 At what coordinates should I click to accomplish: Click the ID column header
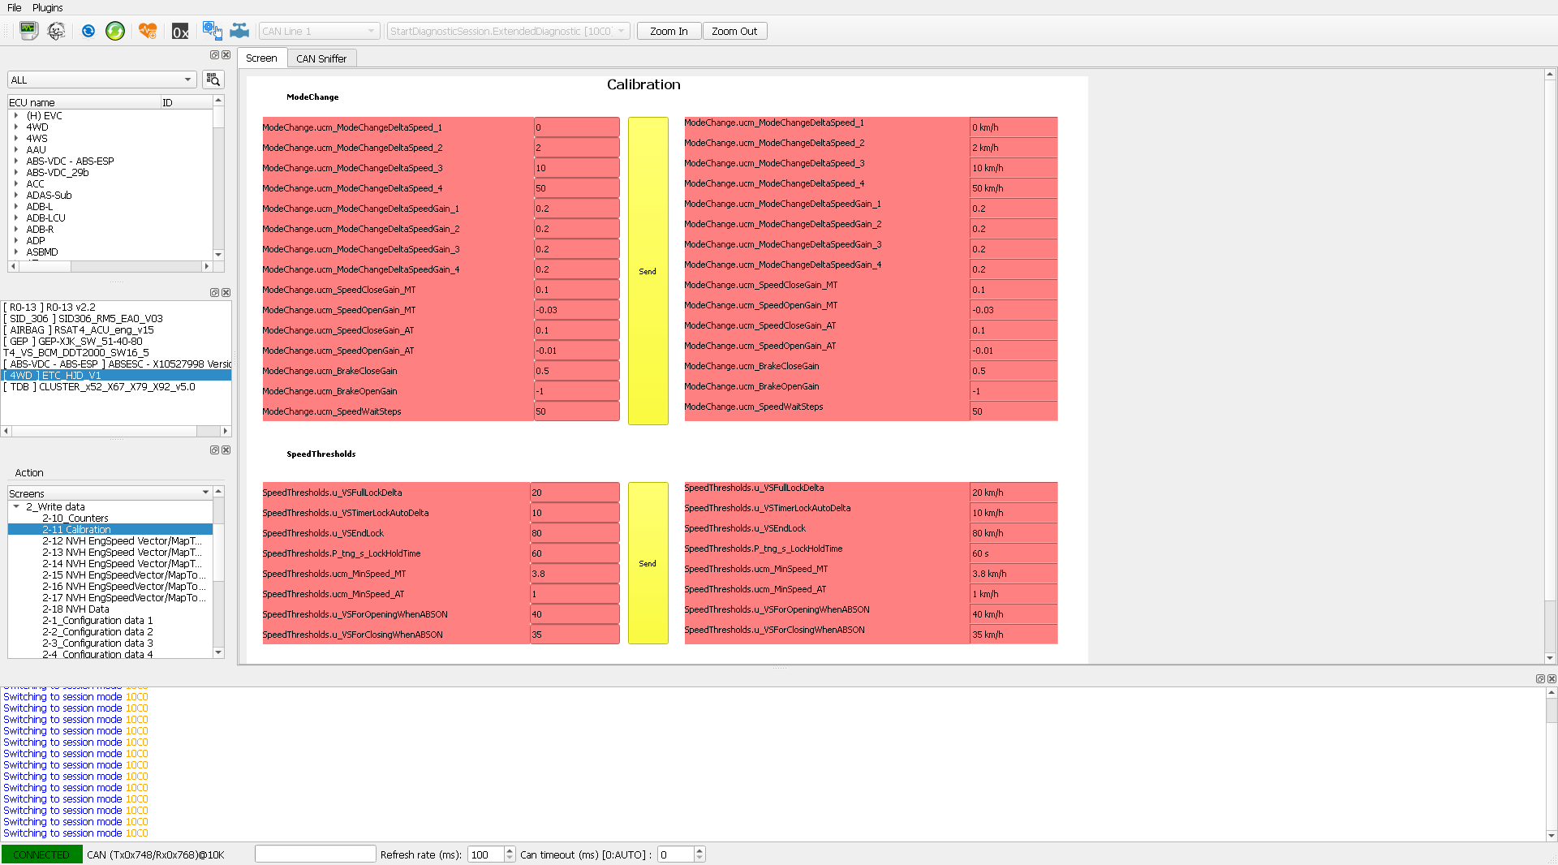pyautogui.click(x=187, y=102)
